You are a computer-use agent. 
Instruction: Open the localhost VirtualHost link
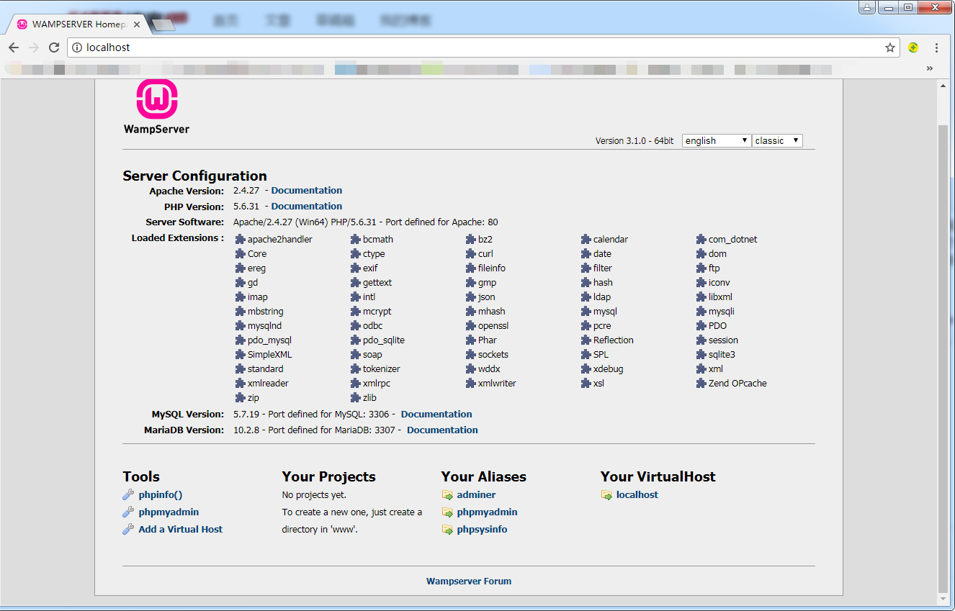(637, 494)
